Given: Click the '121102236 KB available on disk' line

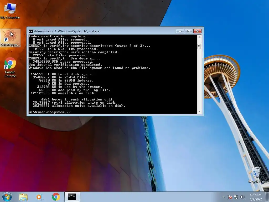Looking at the screenshot, I should pos(63,93).
